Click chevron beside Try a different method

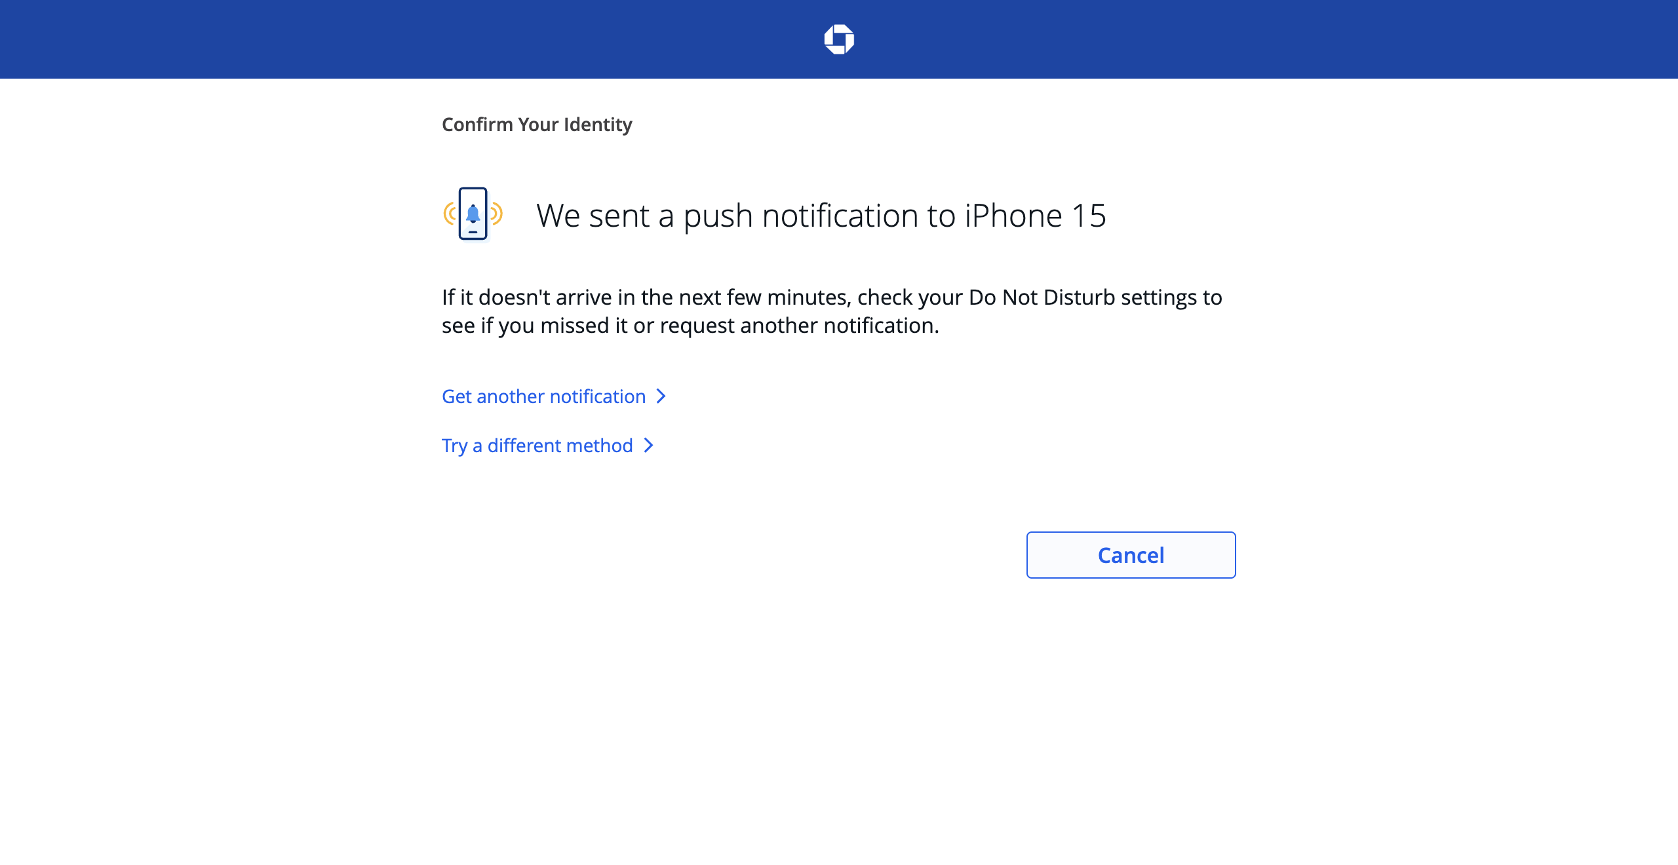648,446
